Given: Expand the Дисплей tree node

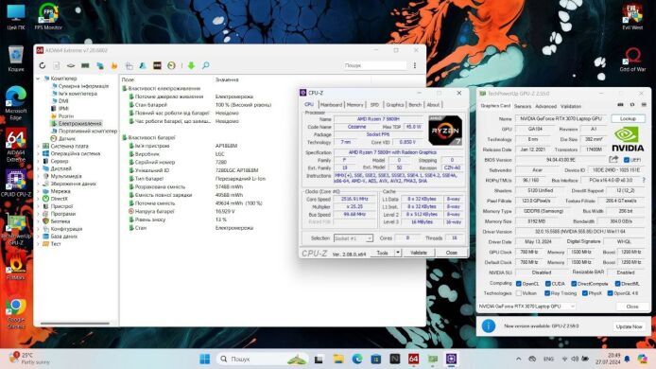Looking at the screenshot, I should 38,168.
